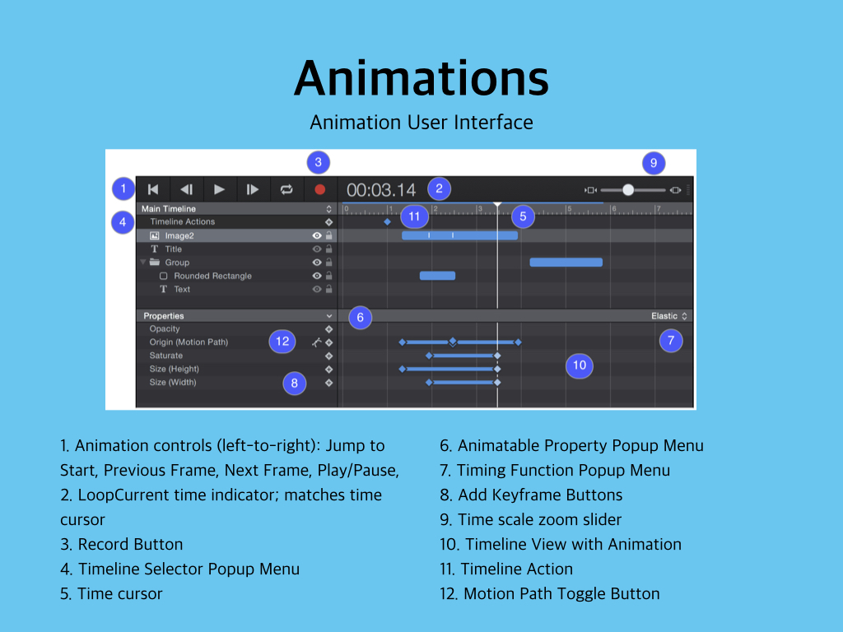Add a keyframe for the Opacity property
The height and width of the screenshot is (632, 843).
point(328,329)
